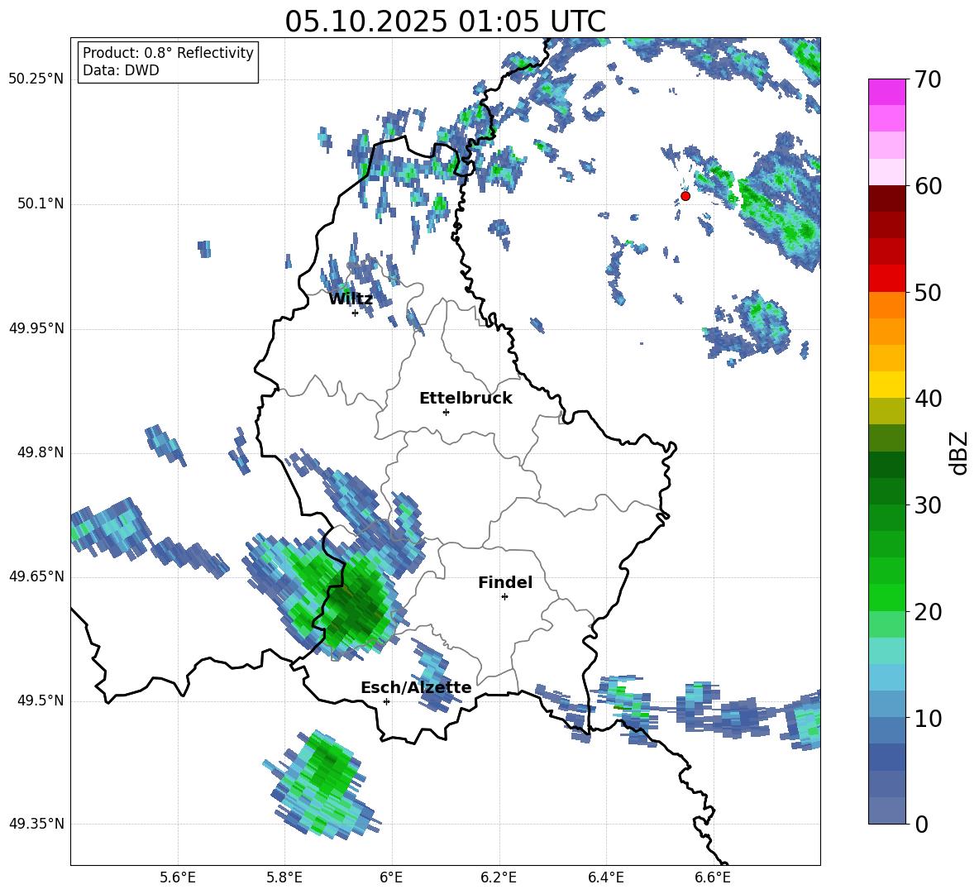Click the 49.5°N latitude tick label
This screenshot has width=979, height=894.
tap(40, 700)
